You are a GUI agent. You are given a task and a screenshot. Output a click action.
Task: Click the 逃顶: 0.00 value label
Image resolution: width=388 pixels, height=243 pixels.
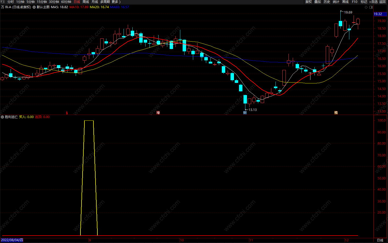pos(42,117)
